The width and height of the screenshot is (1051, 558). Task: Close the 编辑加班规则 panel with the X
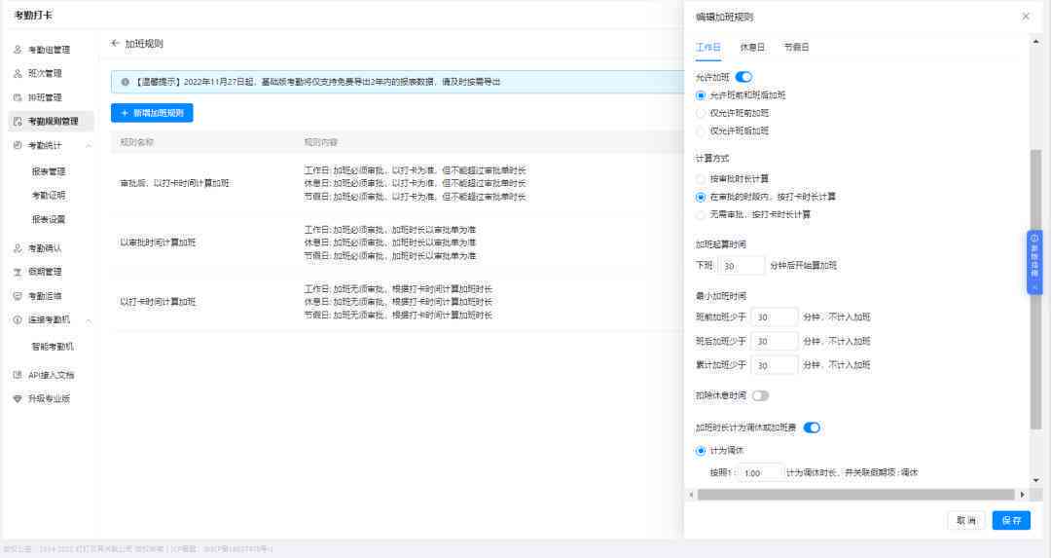click(x=1026, y=17)
